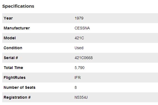Click the registration value N5354J
This screenshot has width=158, height=105.
click(81, 97)
